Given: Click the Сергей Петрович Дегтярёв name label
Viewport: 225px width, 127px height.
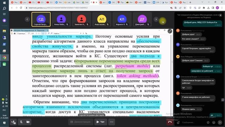Looking at the screenshot, I should tap(92, 115).
